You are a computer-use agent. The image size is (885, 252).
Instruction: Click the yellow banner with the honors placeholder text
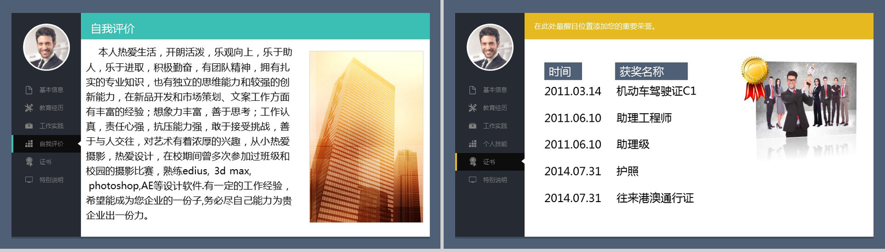click(698, 26)
